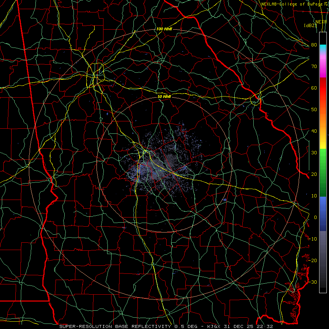The height and width of the screenshot is (329, 329).
Task: Select the 10 value on dBZ scale
Action: click(x=314, y=196)
